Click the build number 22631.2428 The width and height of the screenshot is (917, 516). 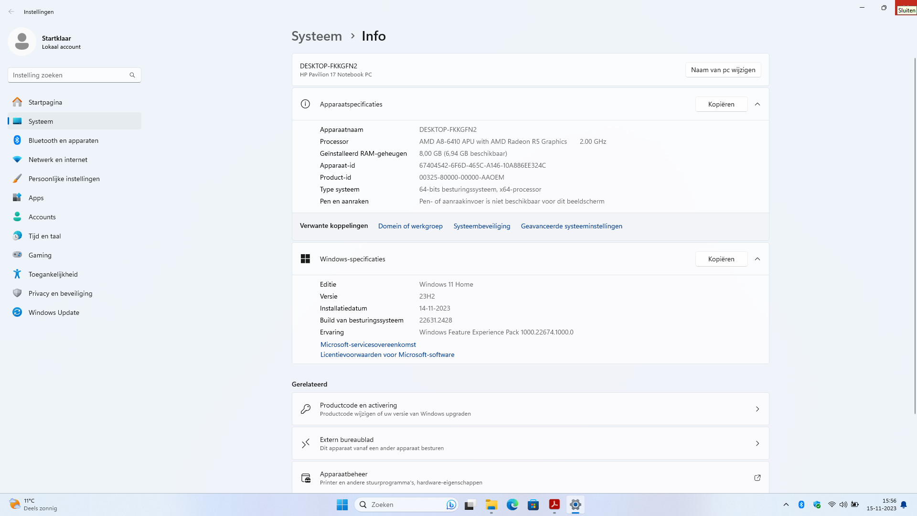click(x=436, y=320)
